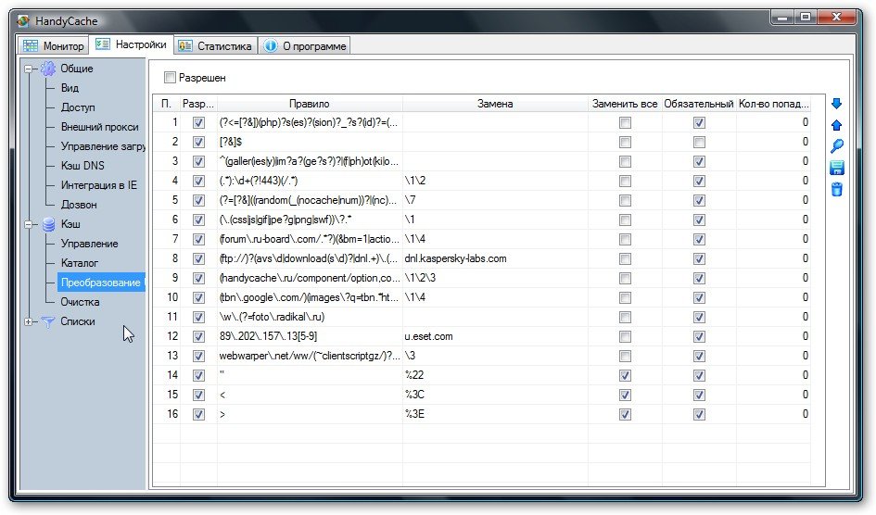Select the rule row with u.eset.com
Screen dimensions: 876x515
click(482, 336)
